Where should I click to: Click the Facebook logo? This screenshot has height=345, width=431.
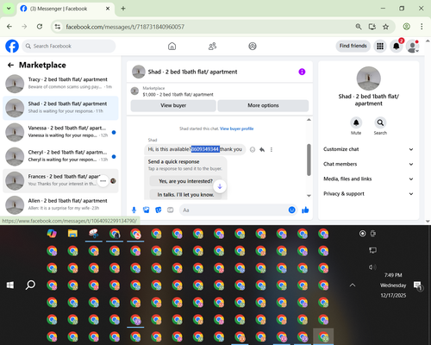pyautogui.click(x=12, y=46)
